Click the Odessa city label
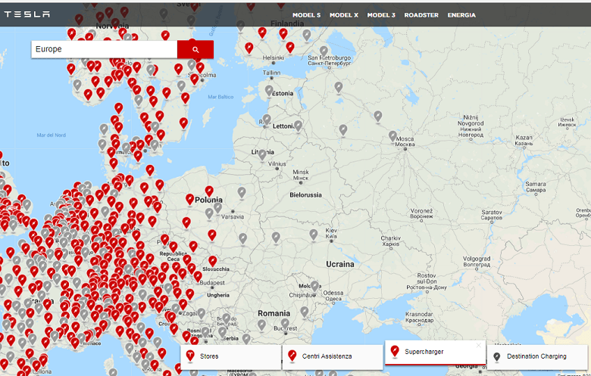The width and height of the screenshot is (591, 376). pyautogui.click(x=333, y=296)
